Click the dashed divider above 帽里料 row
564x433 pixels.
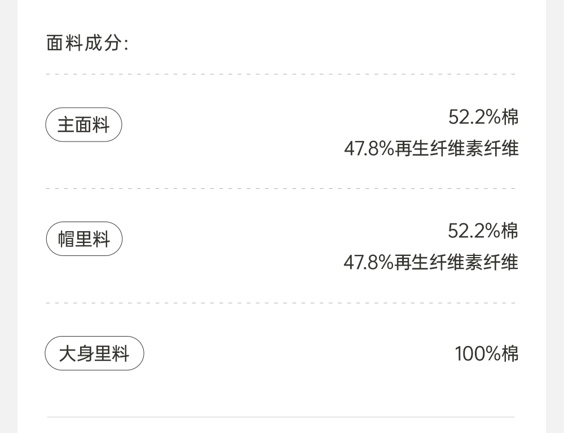(281, 188)
